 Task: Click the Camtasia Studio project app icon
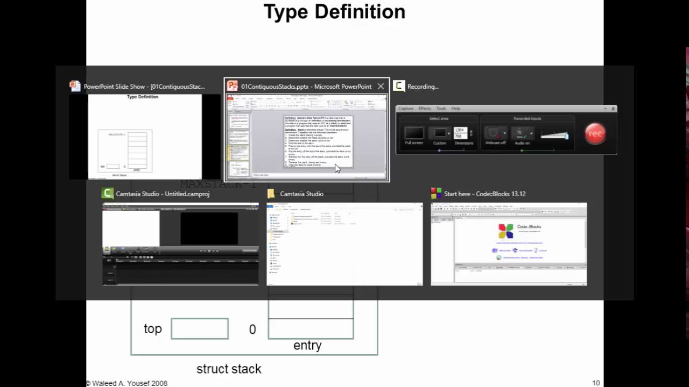tap(108, 194)
